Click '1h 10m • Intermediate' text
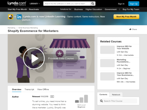 (x=125, y=55)
